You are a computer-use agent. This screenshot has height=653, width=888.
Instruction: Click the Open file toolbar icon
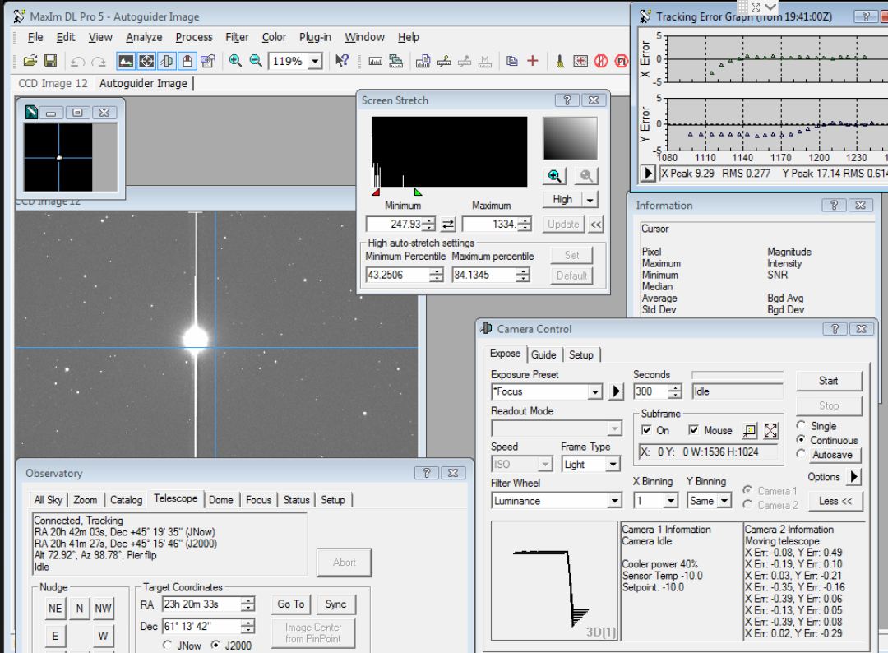30,61
